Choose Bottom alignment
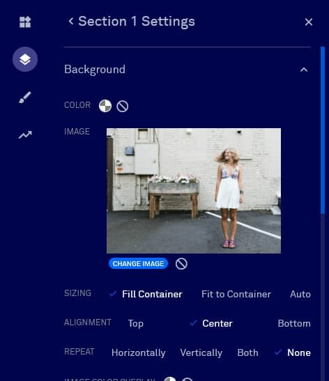The height and width of the screenshot is (381, 329). [x=294, y=323]
